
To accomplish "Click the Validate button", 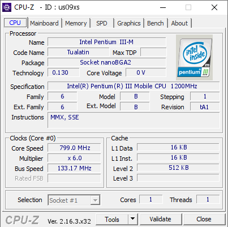I will point(161,219).
